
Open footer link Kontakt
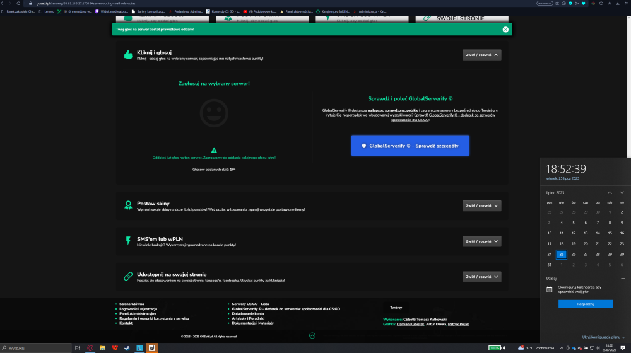126,323
